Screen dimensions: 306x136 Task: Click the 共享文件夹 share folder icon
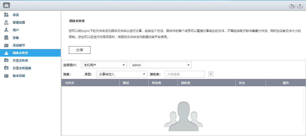(7, 60)
